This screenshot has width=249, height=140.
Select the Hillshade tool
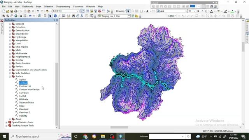tap(23, 100)
